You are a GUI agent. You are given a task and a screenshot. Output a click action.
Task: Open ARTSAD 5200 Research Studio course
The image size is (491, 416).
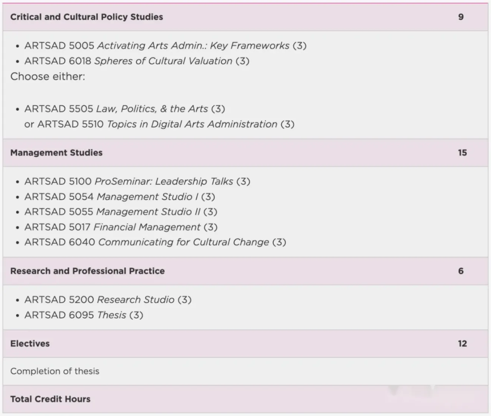coord(107,299)
